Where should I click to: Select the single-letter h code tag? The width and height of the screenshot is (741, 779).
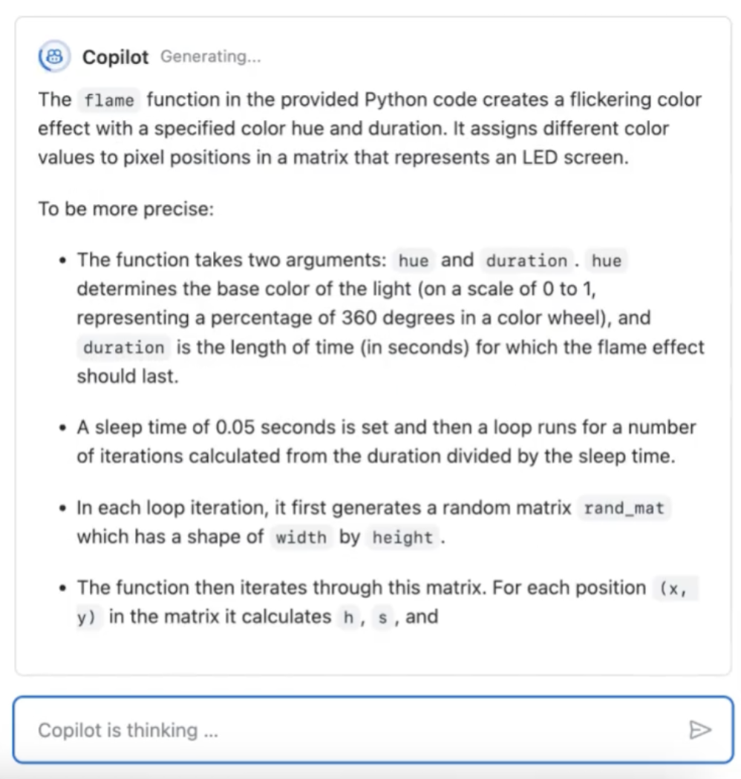(347, 617)
